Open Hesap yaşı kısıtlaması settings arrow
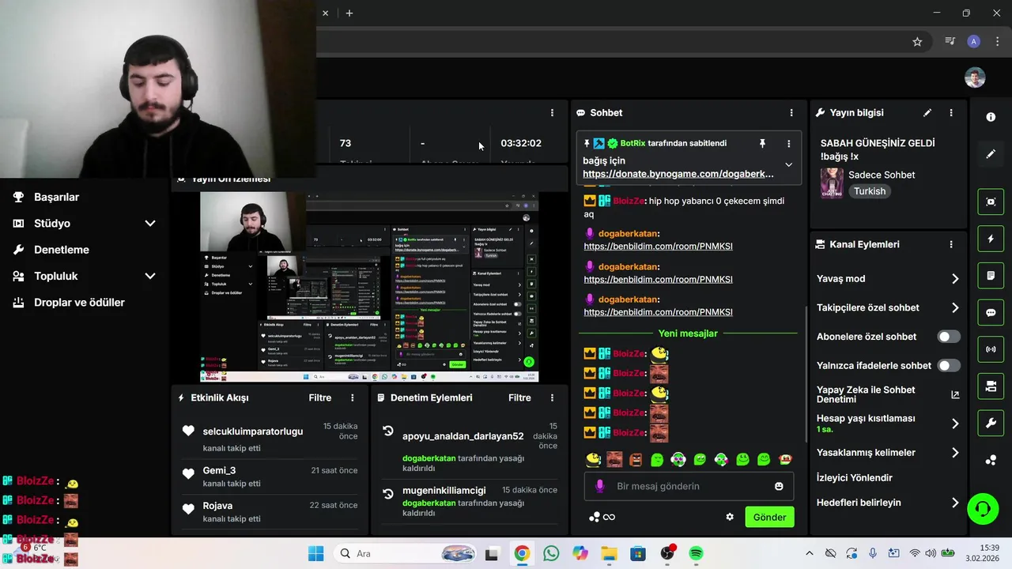 point(955,424)
